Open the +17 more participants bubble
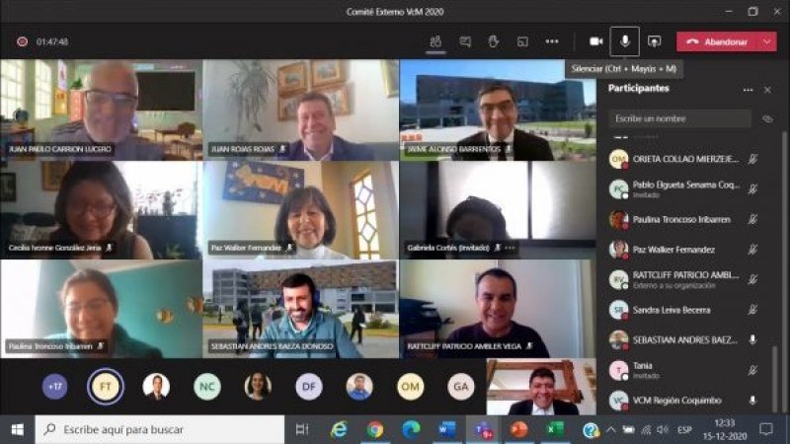The image size is (790, 444). (x=55, y=387)
